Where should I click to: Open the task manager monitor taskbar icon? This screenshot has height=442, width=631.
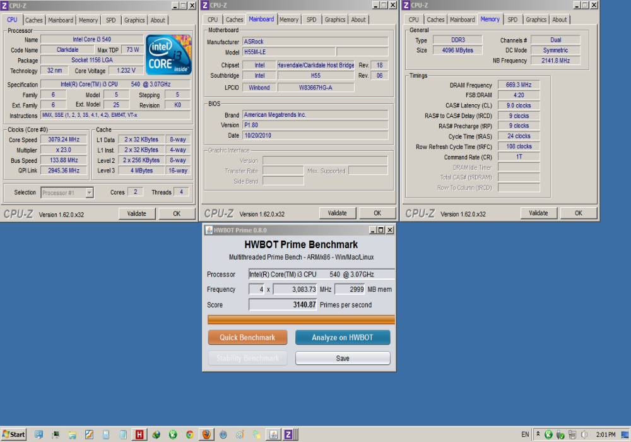pos(56,435)
